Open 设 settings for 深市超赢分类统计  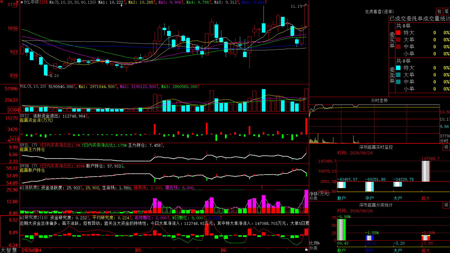pos(446,205)
